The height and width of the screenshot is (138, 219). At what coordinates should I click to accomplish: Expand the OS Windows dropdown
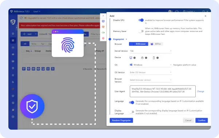(x=150, y=65)
